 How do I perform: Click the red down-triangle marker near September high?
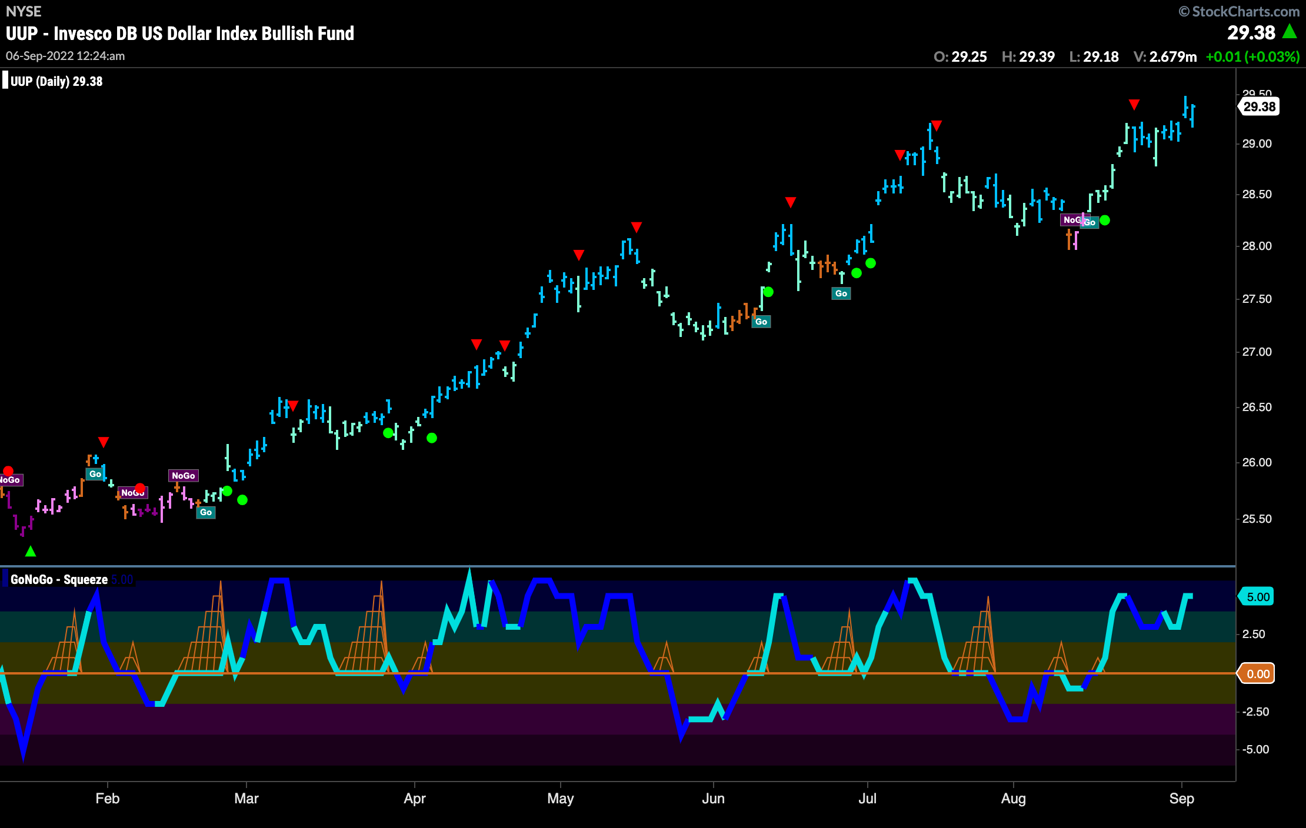click(x=1134, y=105)
